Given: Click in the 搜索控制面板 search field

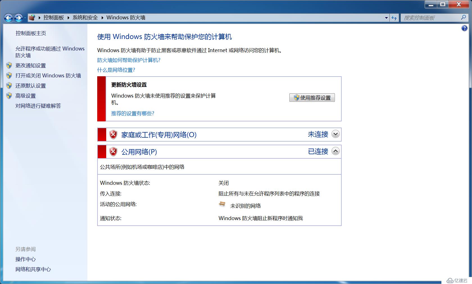Looking at the screenshot, I should click(x=431, y=18).
